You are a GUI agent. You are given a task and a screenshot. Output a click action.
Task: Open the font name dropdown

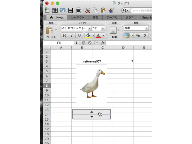tap(88, 28)
